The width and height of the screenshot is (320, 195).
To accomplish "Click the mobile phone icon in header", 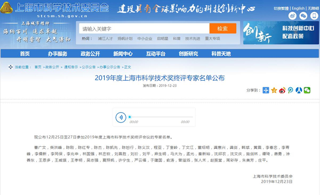I will click(314, 15).
